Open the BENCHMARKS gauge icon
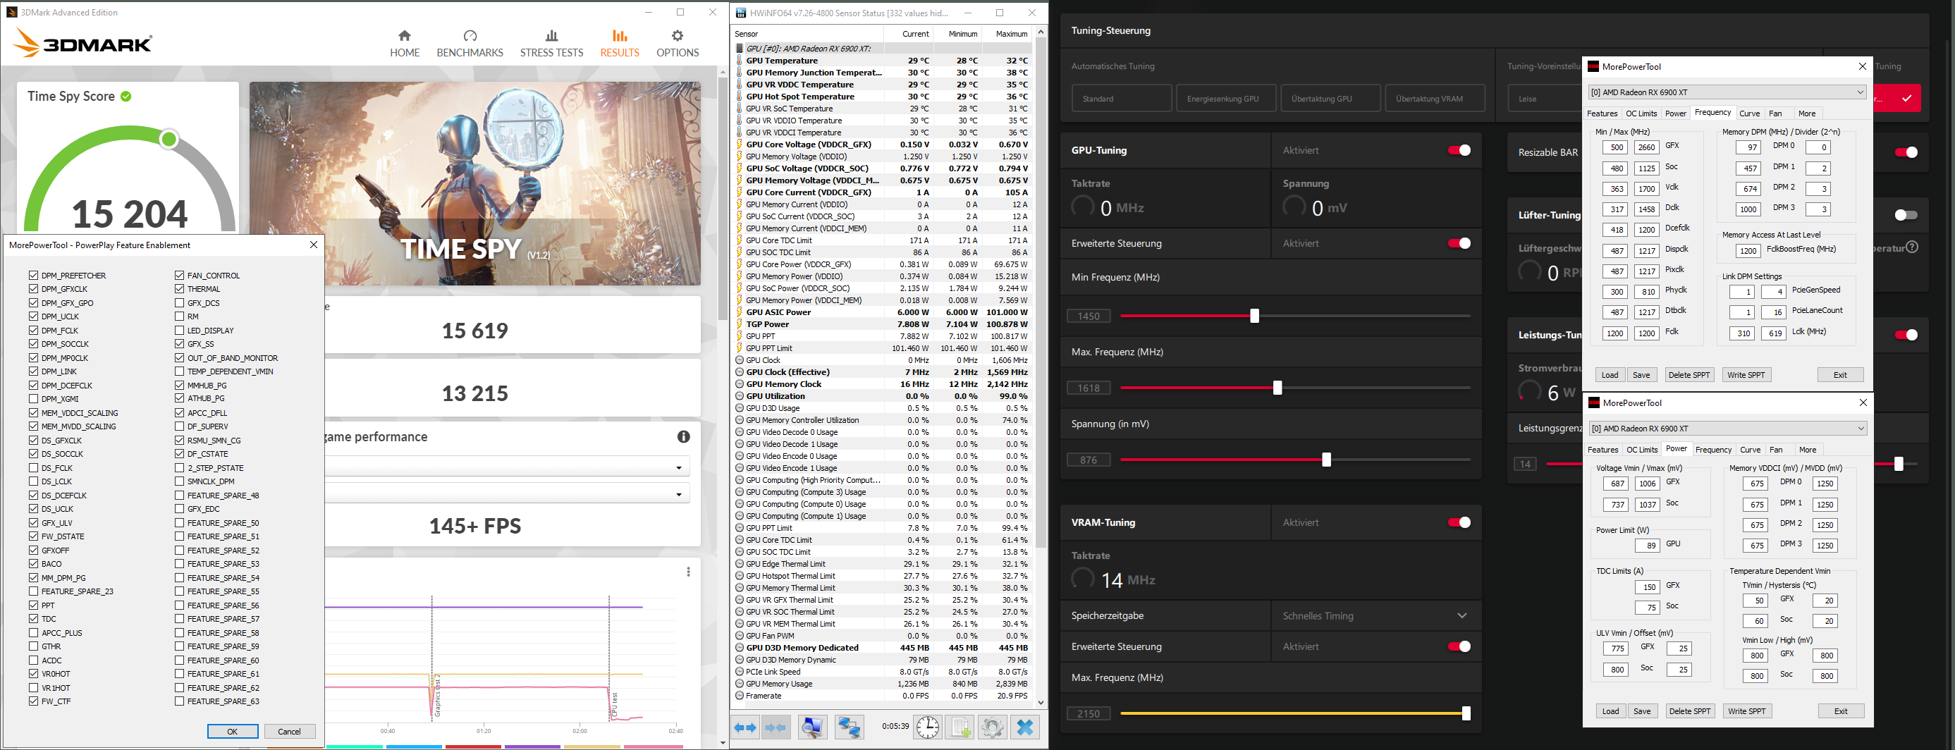 click(470, 36)
